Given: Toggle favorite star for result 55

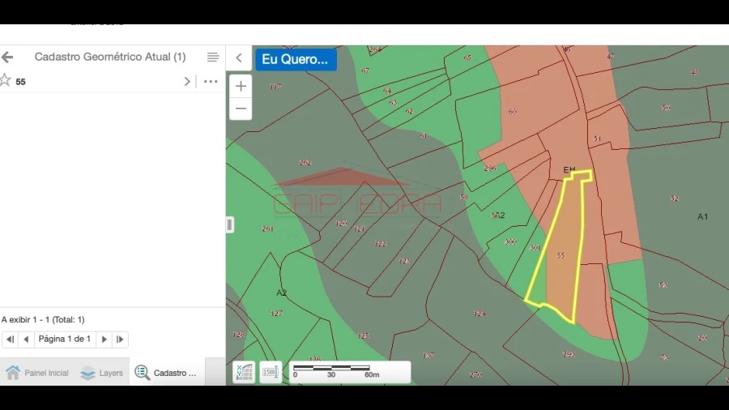Looking at the screenshot, I should click(5, 80).
